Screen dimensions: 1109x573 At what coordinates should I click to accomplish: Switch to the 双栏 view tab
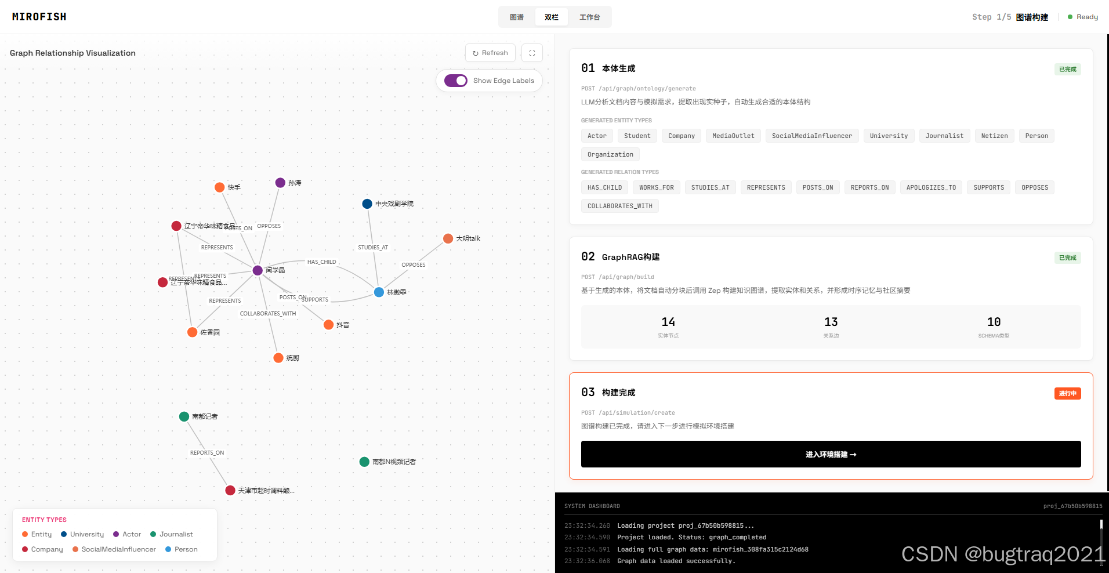pos(552,17)
